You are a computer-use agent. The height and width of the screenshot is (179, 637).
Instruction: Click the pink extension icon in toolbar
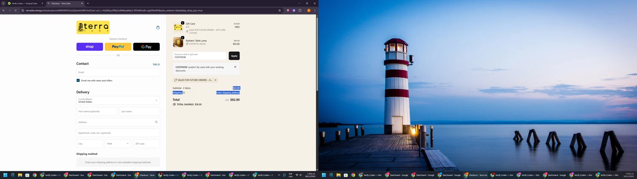point(288,10)
